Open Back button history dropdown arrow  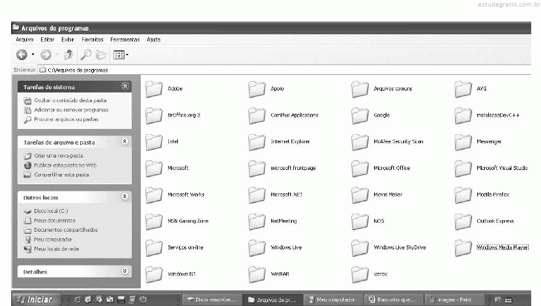[33, 55]
